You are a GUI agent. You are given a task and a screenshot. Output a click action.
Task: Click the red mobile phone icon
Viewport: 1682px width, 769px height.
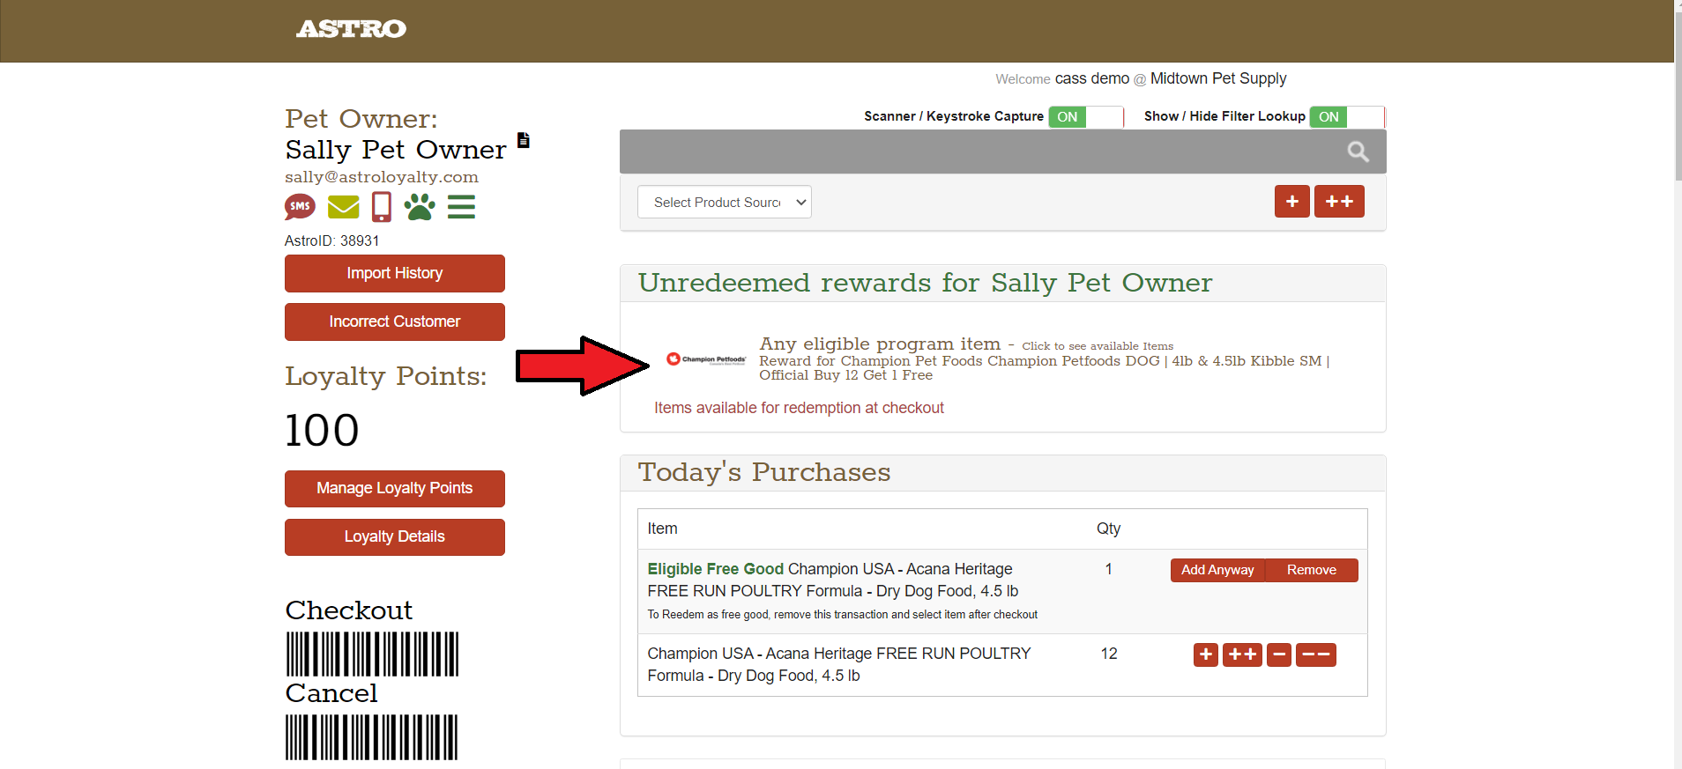382,207
